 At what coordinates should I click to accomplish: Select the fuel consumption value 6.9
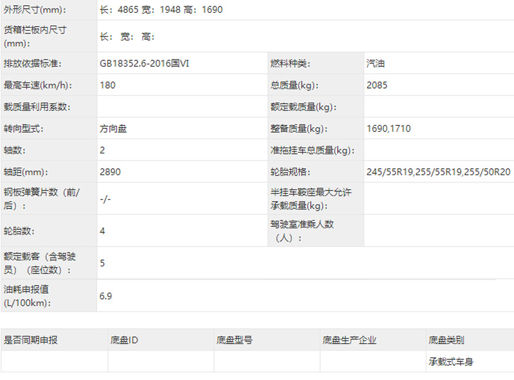(105, 296)
